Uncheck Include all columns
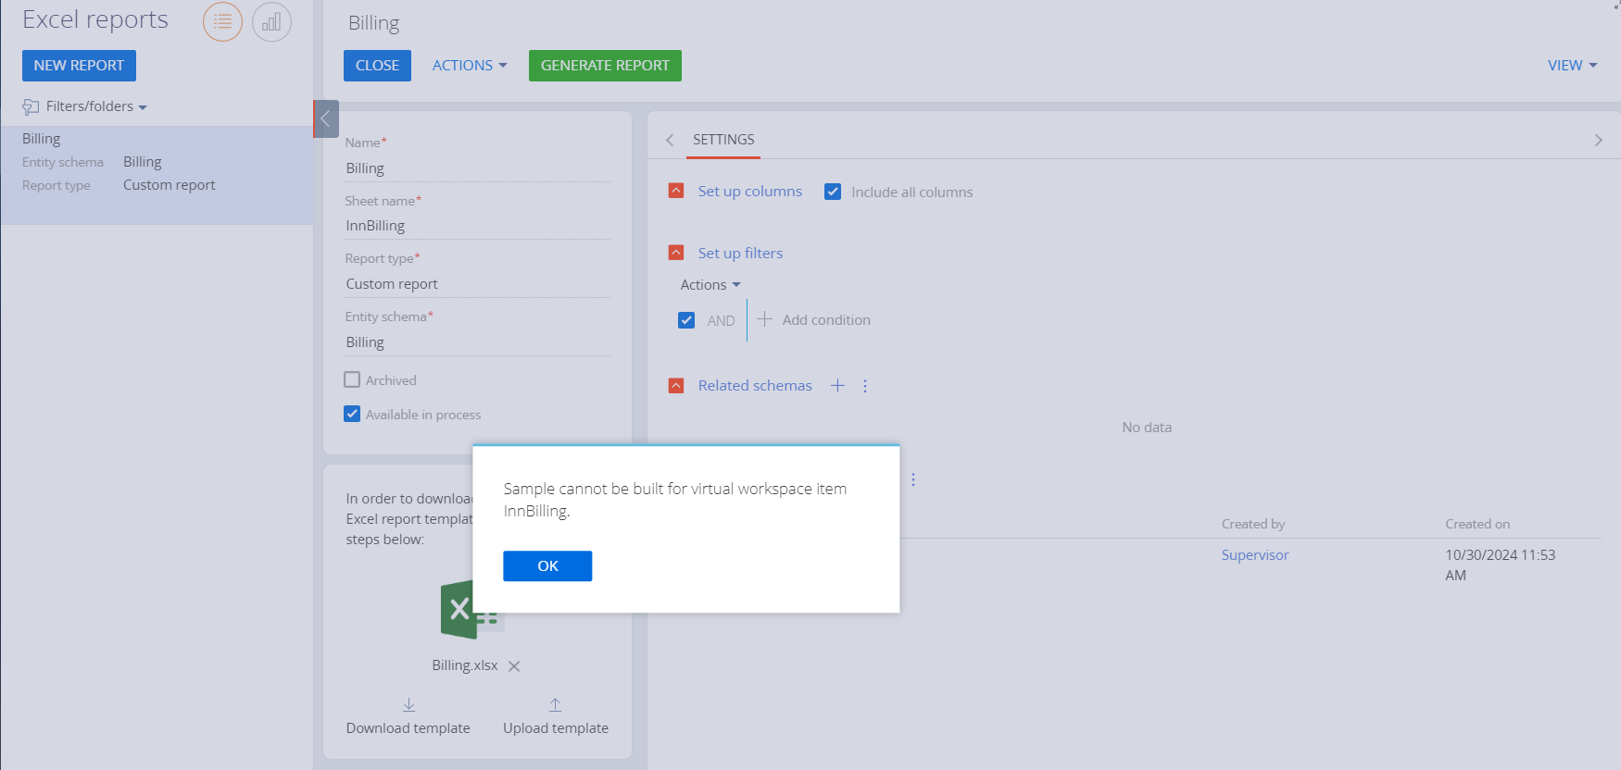1621x770 pixels. [833, 192]
